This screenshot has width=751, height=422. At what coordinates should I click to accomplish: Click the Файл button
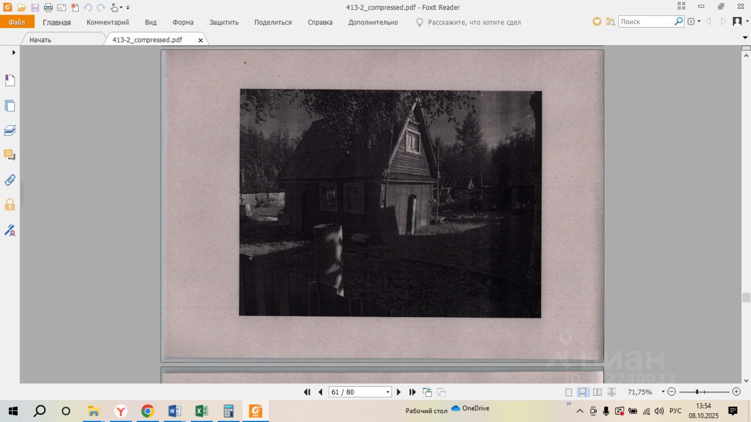click(17, 22)
